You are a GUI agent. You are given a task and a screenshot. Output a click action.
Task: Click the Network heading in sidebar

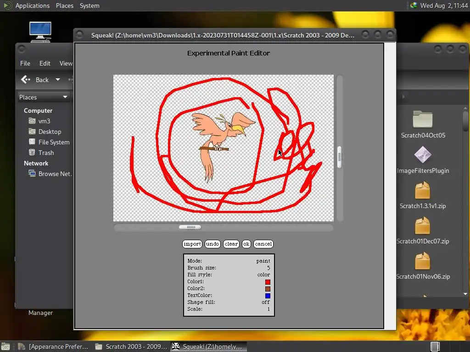(36, 163)
